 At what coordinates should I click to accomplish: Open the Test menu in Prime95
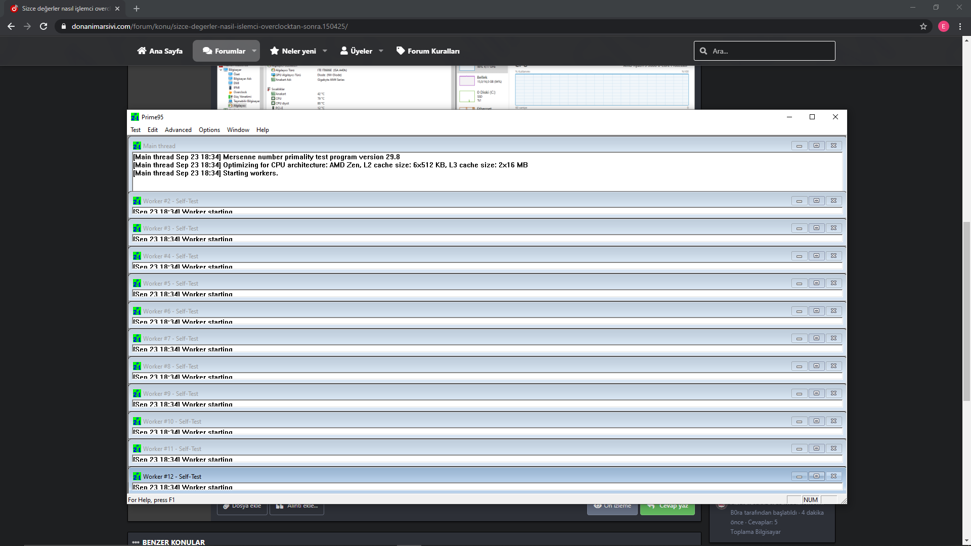point(136,130)
